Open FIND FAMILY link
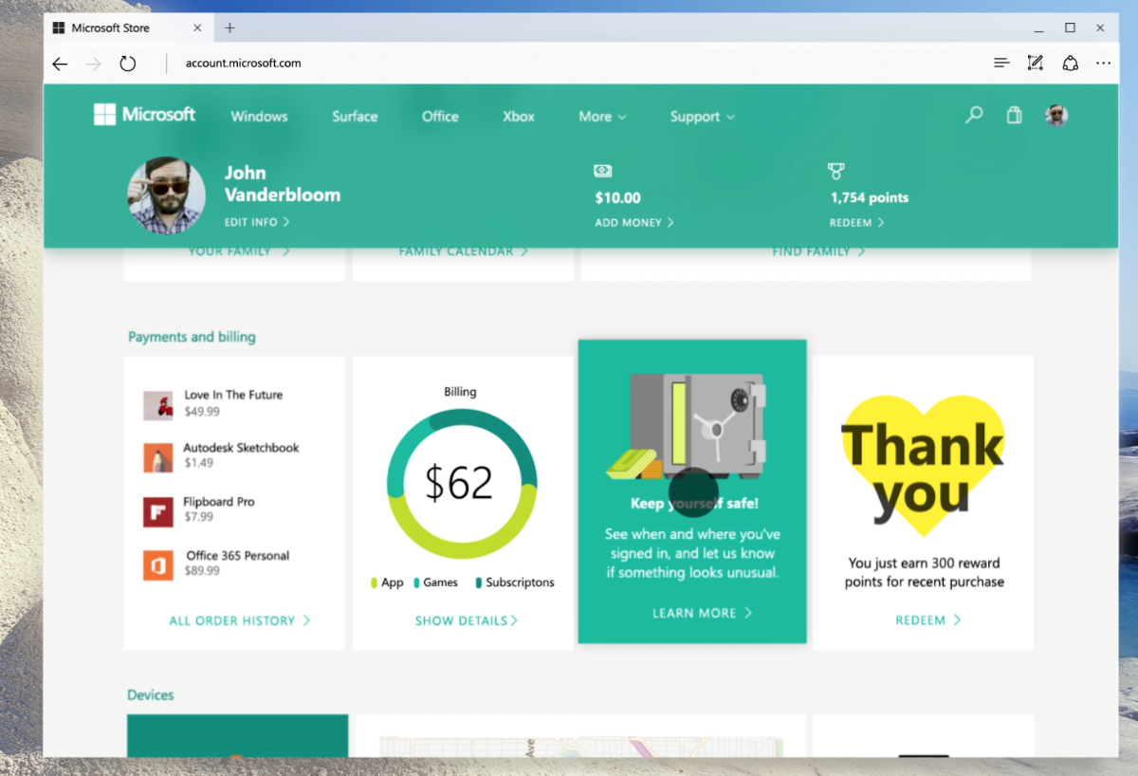Image resolution: width=1138 pixels, height=776 pixels. (818, 251)
